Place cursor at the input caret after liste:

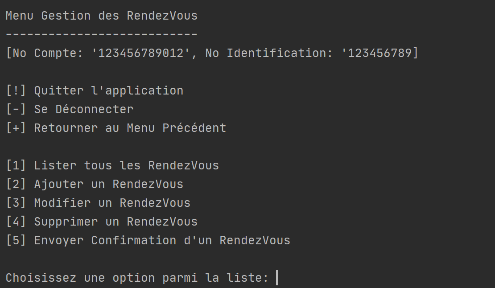(x=277, y=278)
